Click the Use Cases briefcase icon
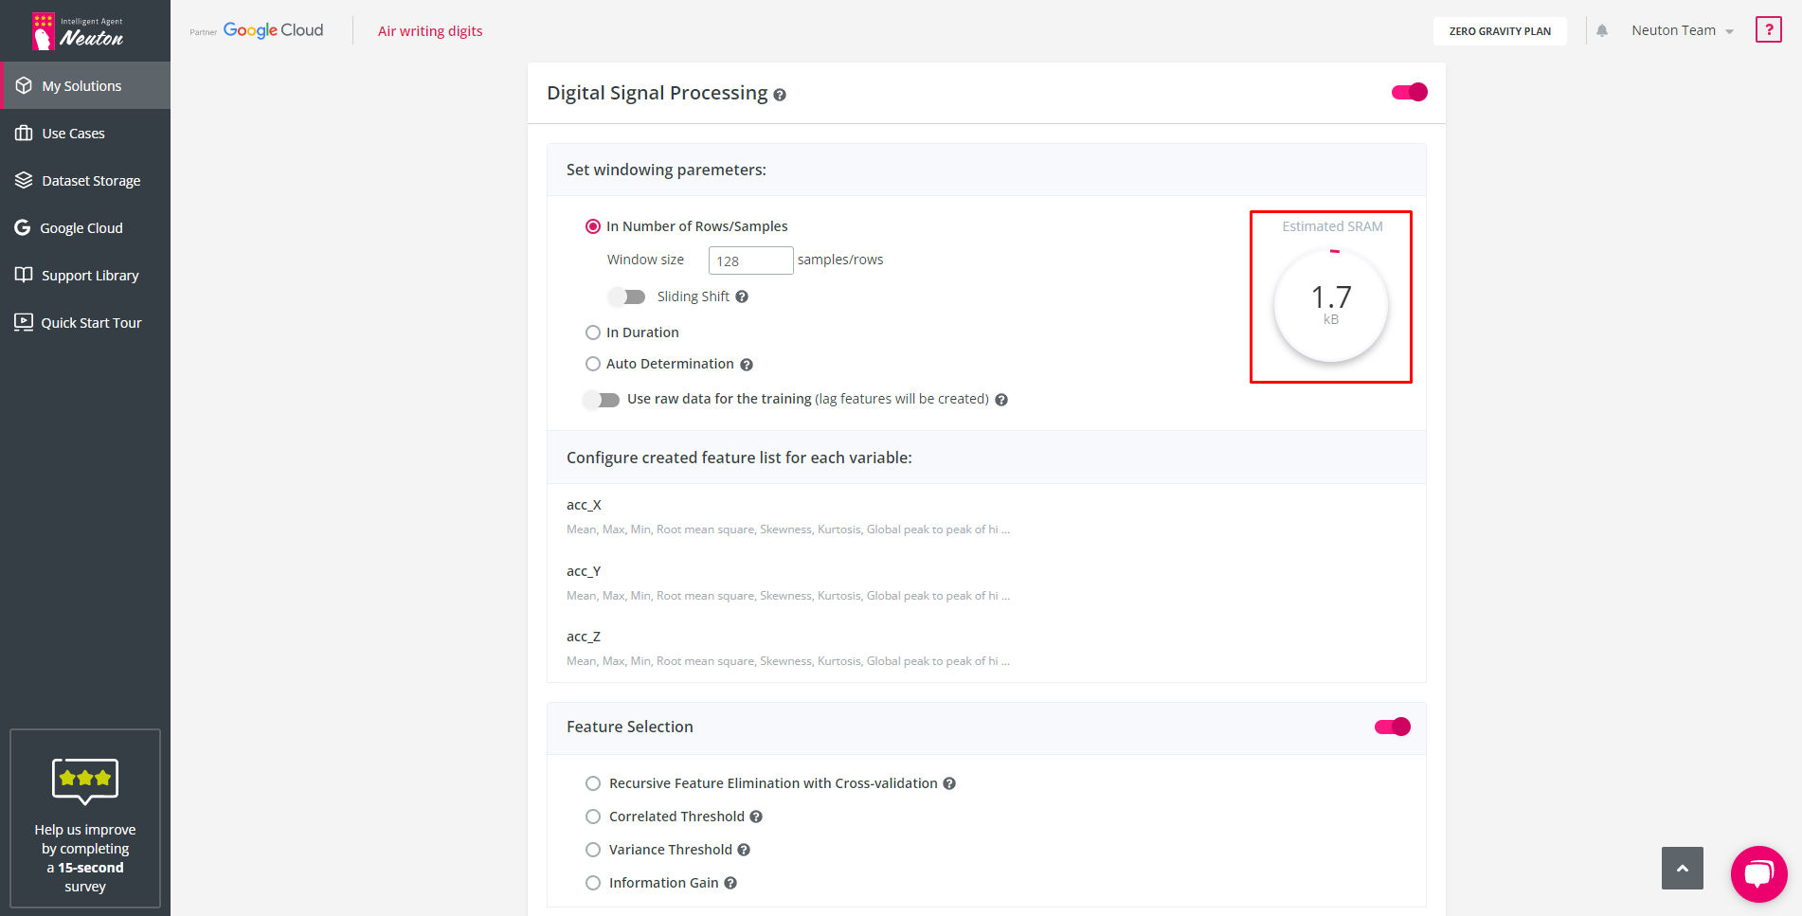This screenshot has width=1802, height=916. 24,133
